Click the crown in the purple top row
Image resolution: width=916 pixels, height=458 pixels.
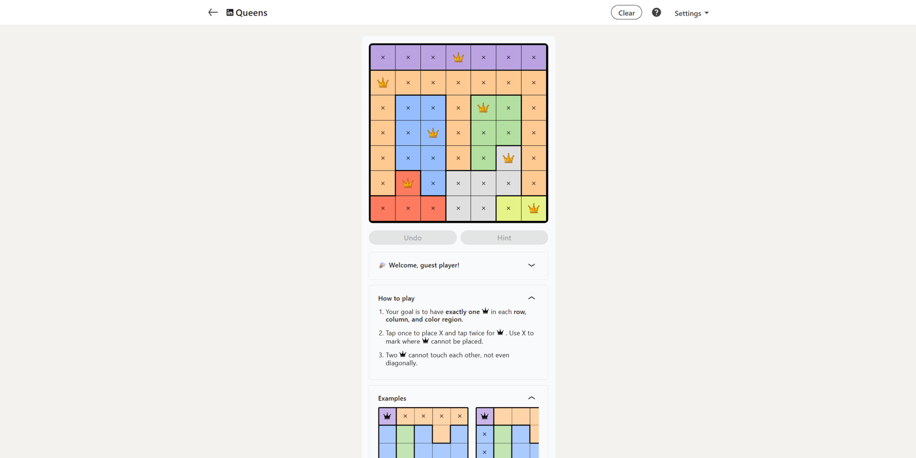click(458, 57)
